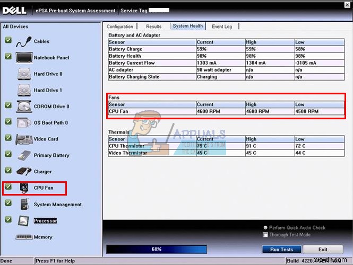353x265 pixels.
Task: Click the 'Done' status bar entry
Action: click(6, 261)
